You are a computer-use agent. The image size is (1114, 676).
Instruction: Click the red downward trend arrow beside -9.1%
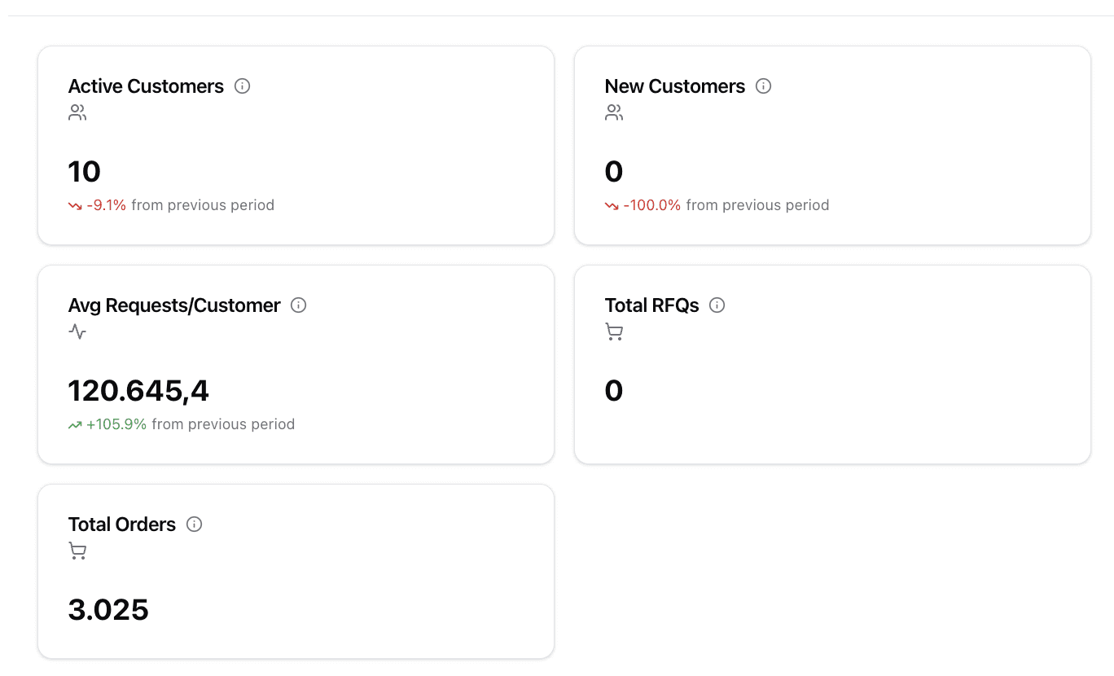tap(75, 206)
